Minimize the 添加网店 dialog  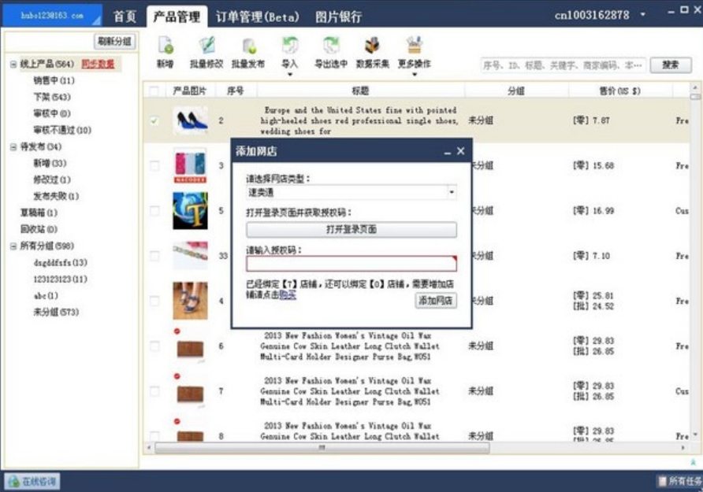[x=447, y=152]
